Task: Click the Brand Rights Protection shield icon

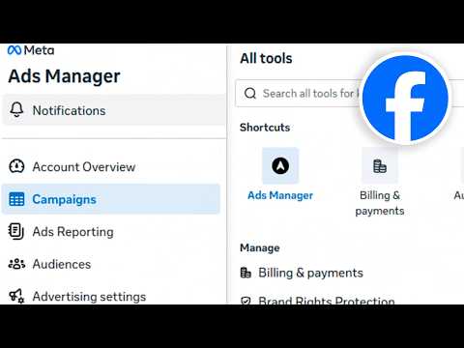Action: click(246, 301)
